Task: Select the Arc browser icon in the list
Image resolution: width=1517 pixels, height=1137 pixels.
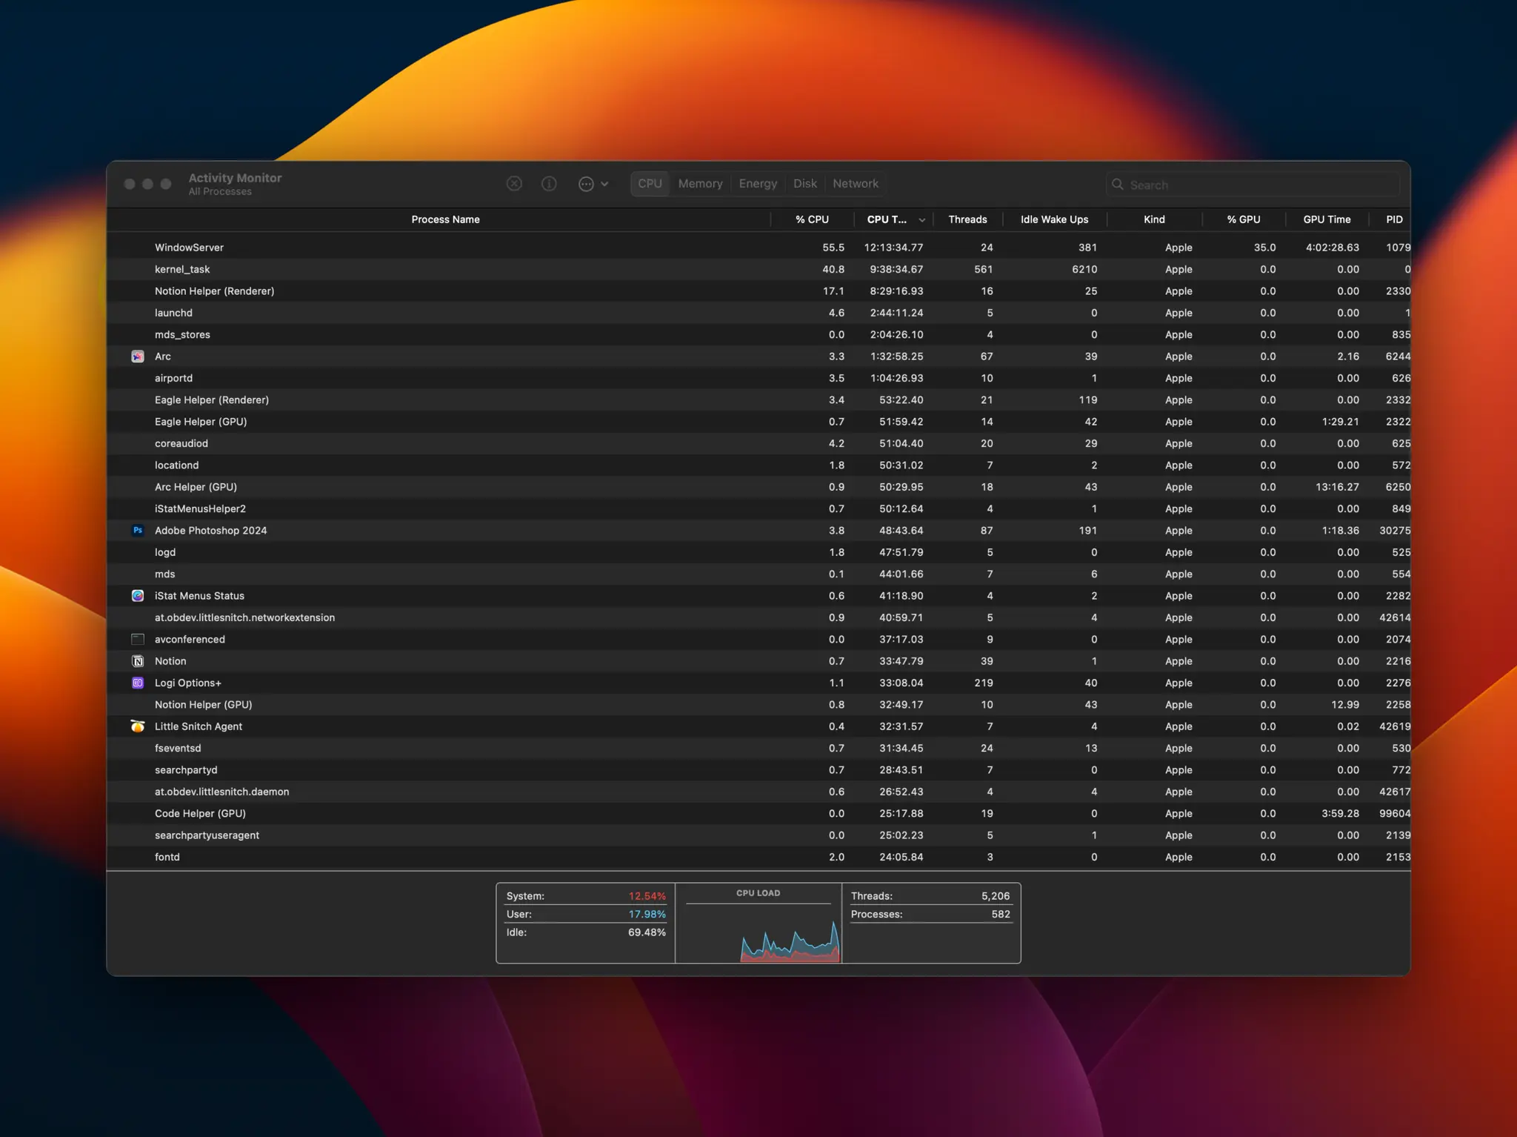Action: click(x=138, y=356)
